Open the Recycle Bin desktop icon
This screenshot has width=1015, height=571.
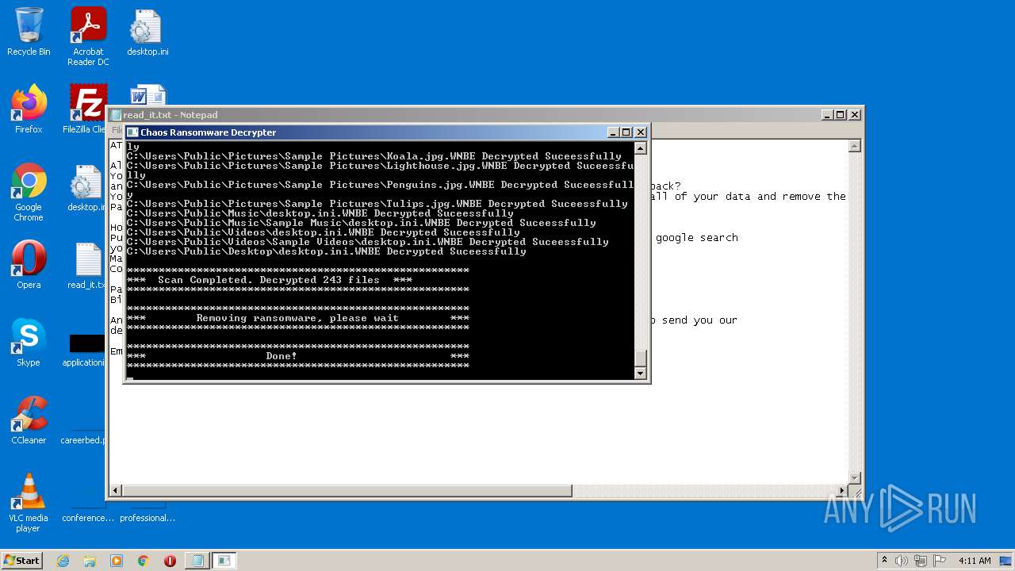click(x=29, y=32)
